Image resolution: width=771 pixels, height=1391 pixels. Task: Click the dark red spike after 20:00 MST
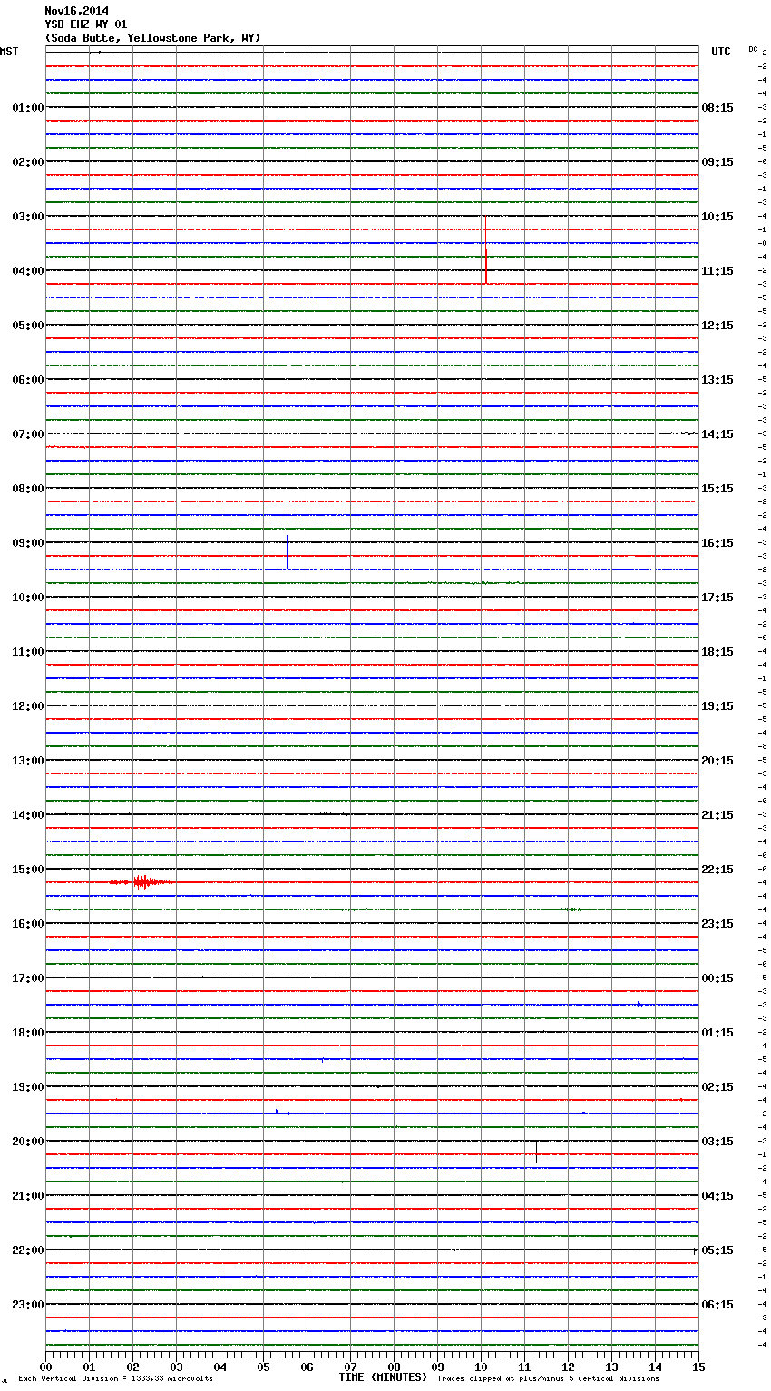point(536,1153)
